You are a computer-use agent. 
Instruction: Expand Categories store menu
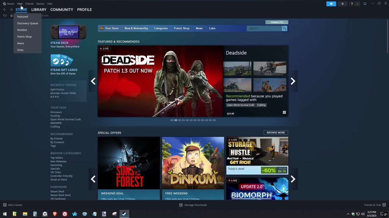(161, 28)
